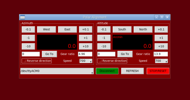Open the window menu icon in title bar
Screen dimensions: 190x100
coord(23,17)
